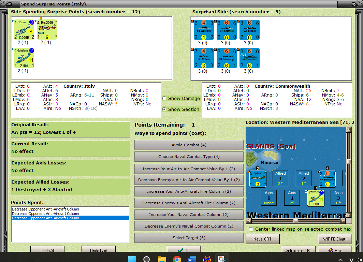Click Avoid Combat (4) button
Screen dimensions: 363x262
pos(189,145)
